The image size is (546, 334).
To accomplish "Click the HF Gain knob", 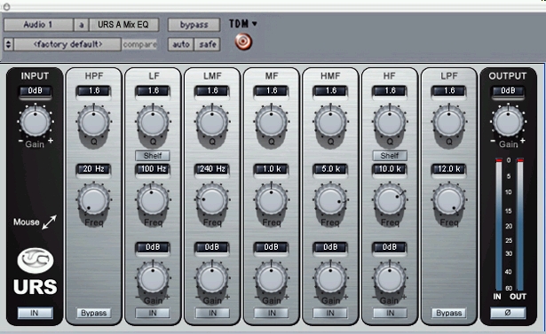I will click(390, 279).
